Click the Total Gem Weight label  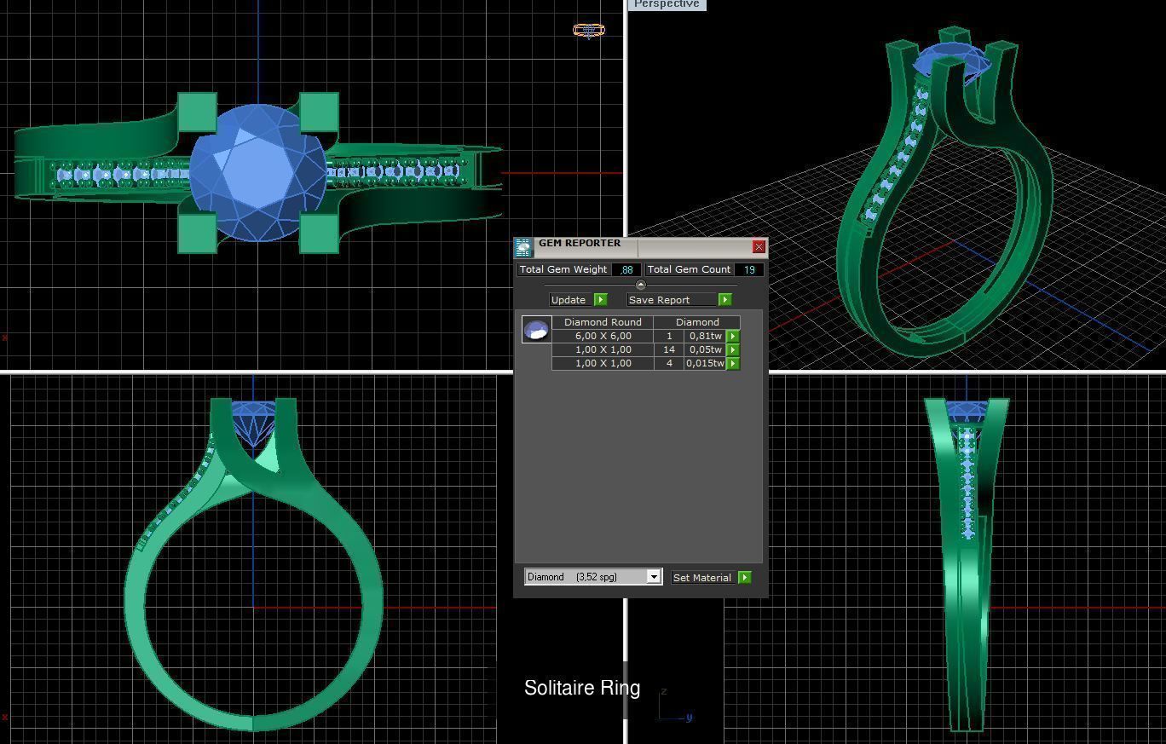tap(563, 269)
